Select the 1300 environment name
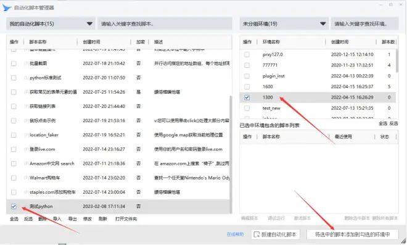407x245 pixels. tap(268, 98)
